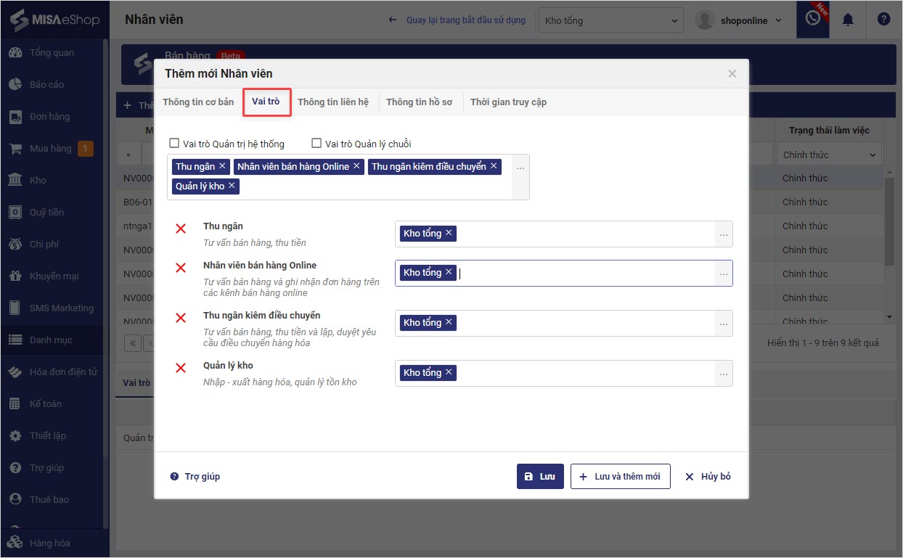Open Thiết lập settings section

47,436
